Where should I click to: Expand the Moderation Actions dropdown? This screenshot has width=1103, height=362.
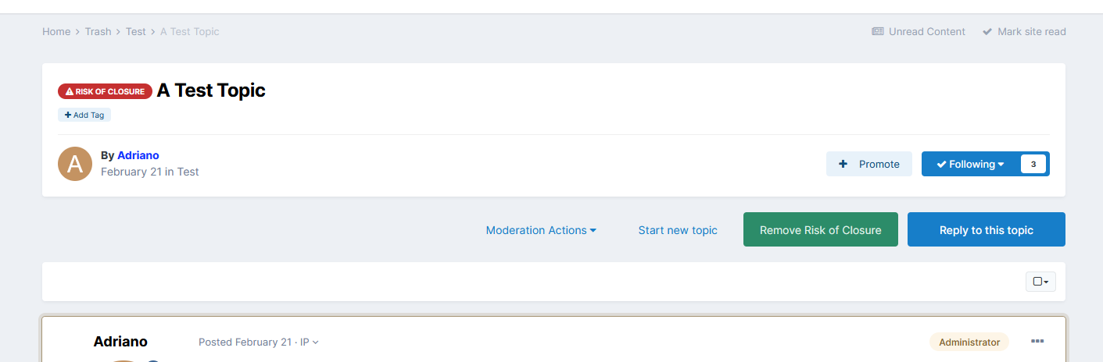[541, 230]
